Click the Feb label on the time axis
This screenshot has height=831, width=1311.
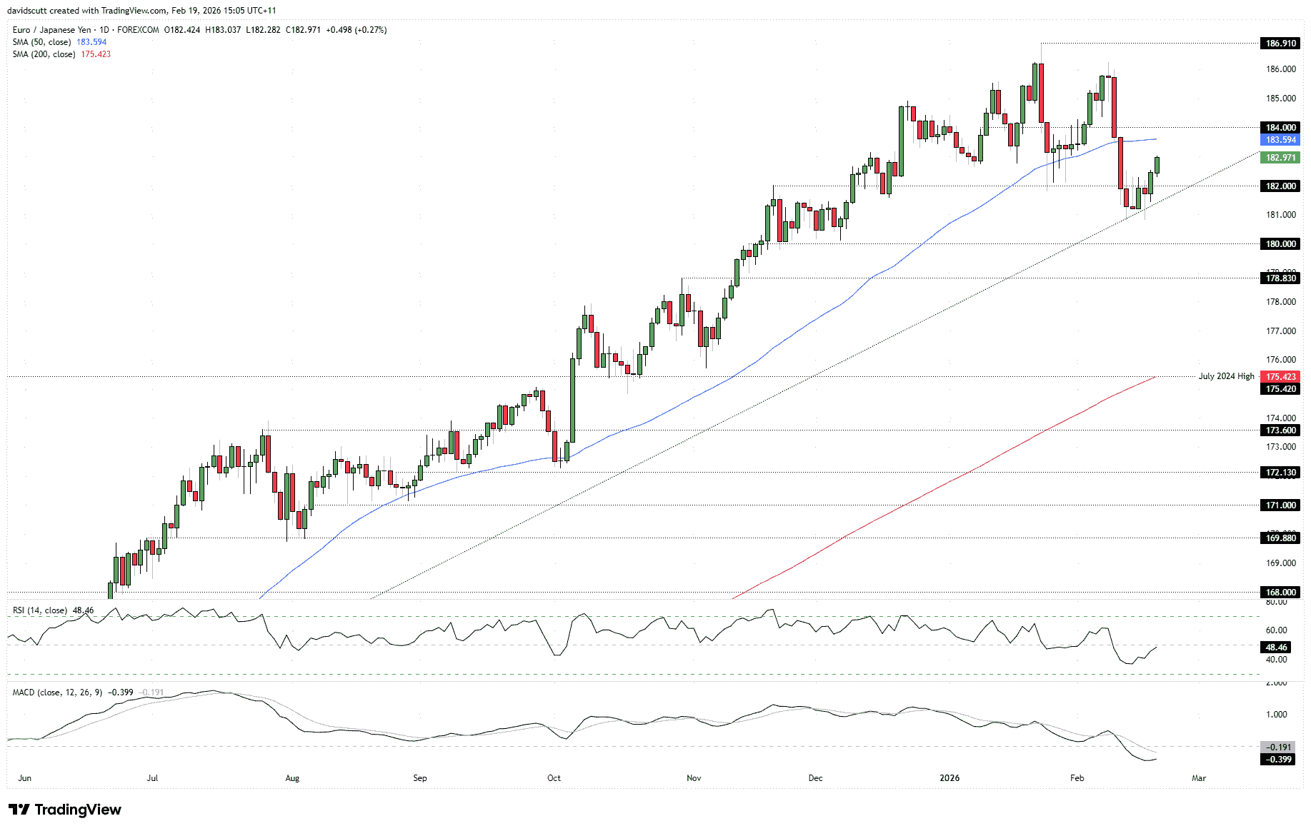click(1077, 778)
